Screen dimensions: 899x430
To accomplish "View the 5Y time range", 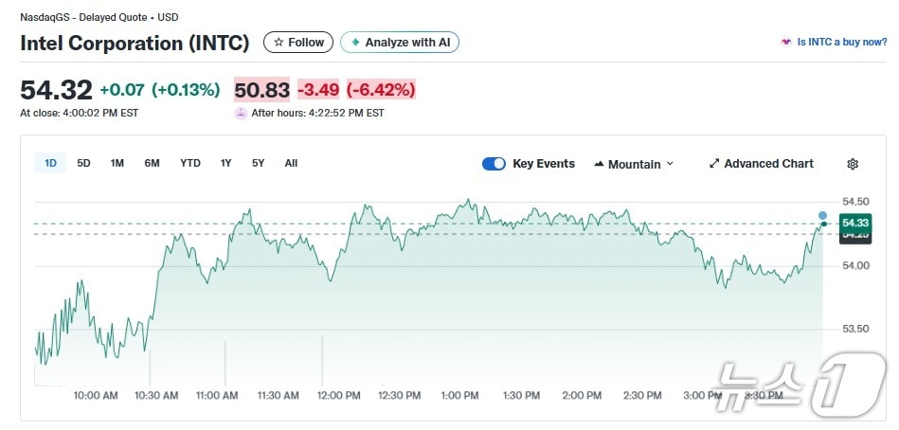I will pos(258,163).
